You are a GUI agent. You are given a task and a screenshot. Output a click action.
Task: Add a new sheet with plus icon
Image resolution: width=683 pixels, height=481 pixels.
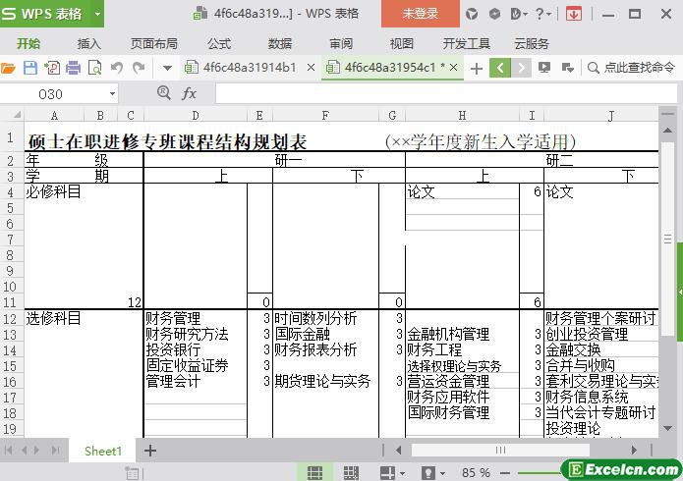150,451
